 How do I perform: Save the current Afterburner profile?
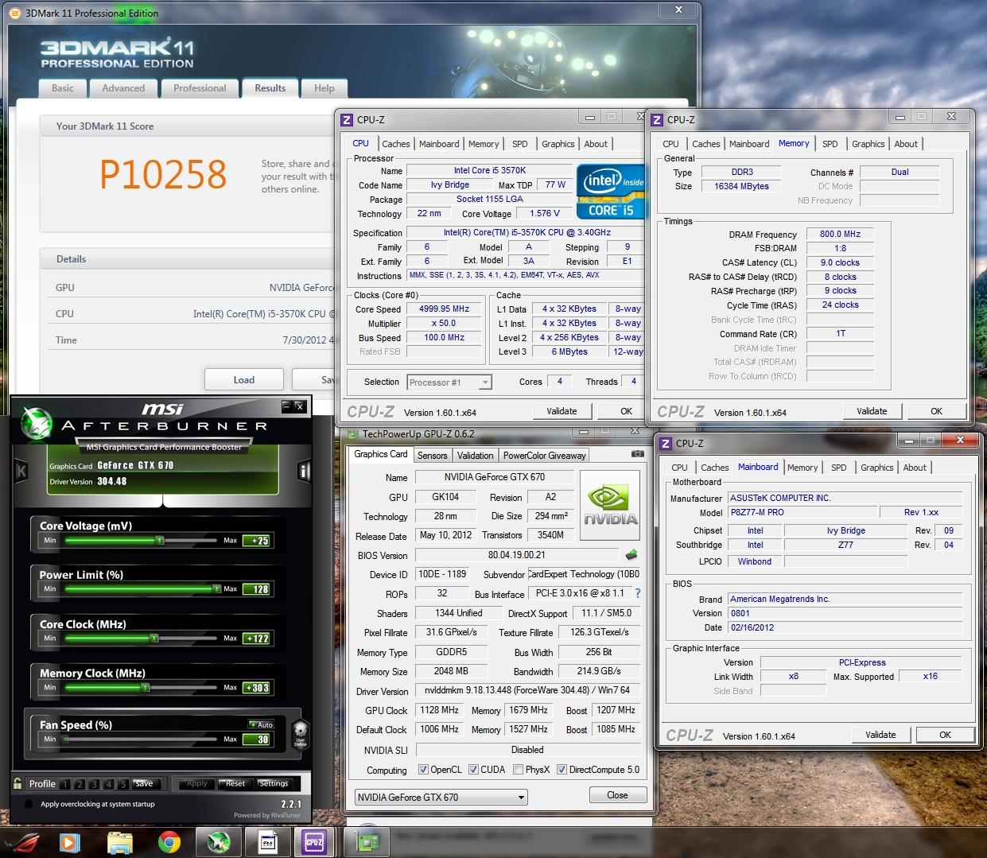click(x=144, y=783)
